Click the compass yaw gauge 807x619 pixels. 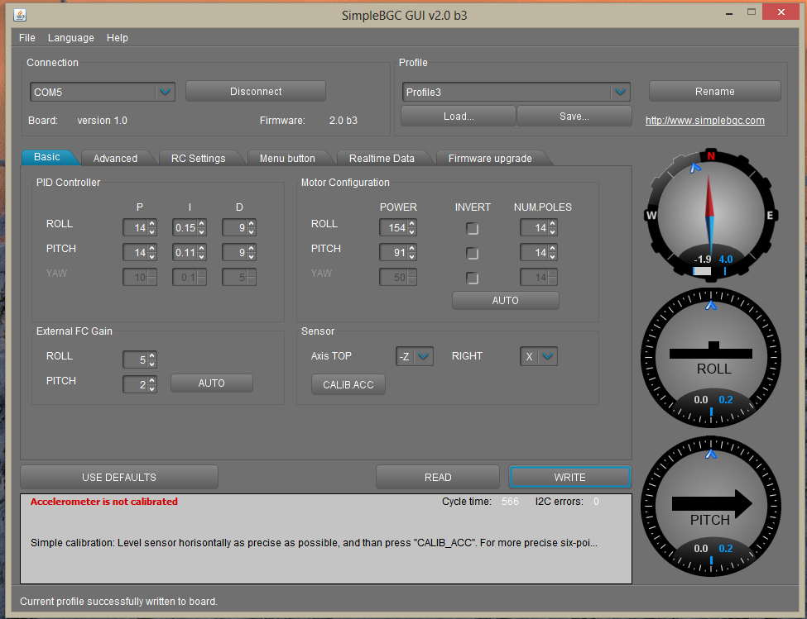point(711,215)
